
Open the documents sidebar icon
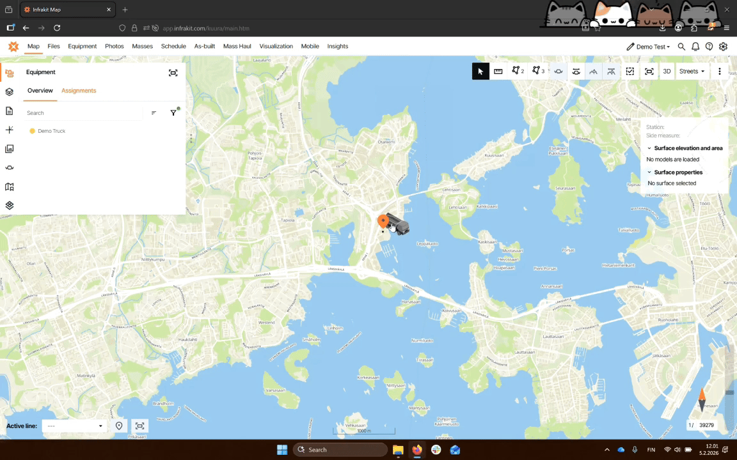[x=10, y=111]
